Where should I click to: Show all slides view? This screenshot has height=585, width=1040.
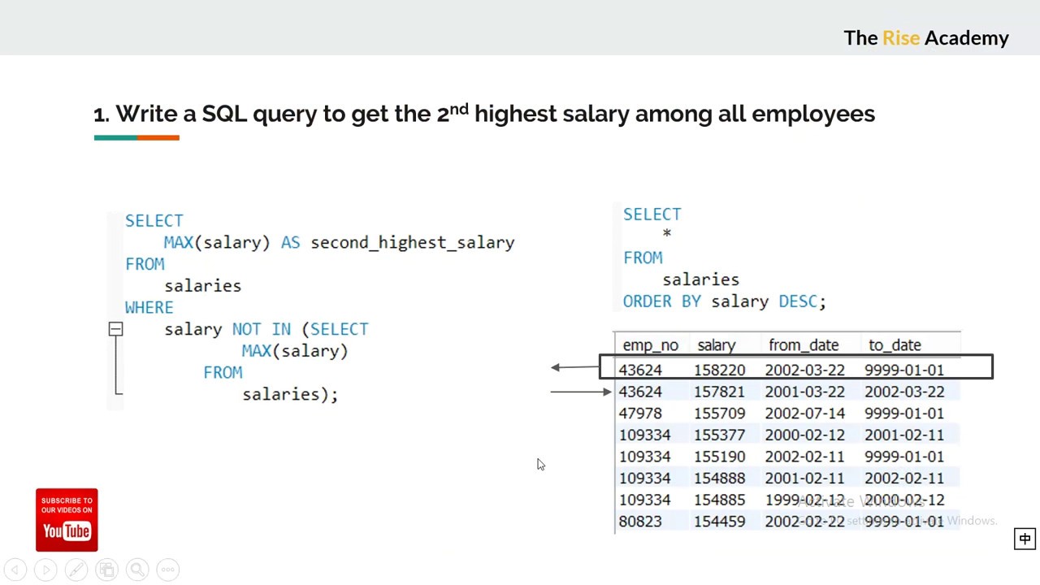(x=106, y=570)
